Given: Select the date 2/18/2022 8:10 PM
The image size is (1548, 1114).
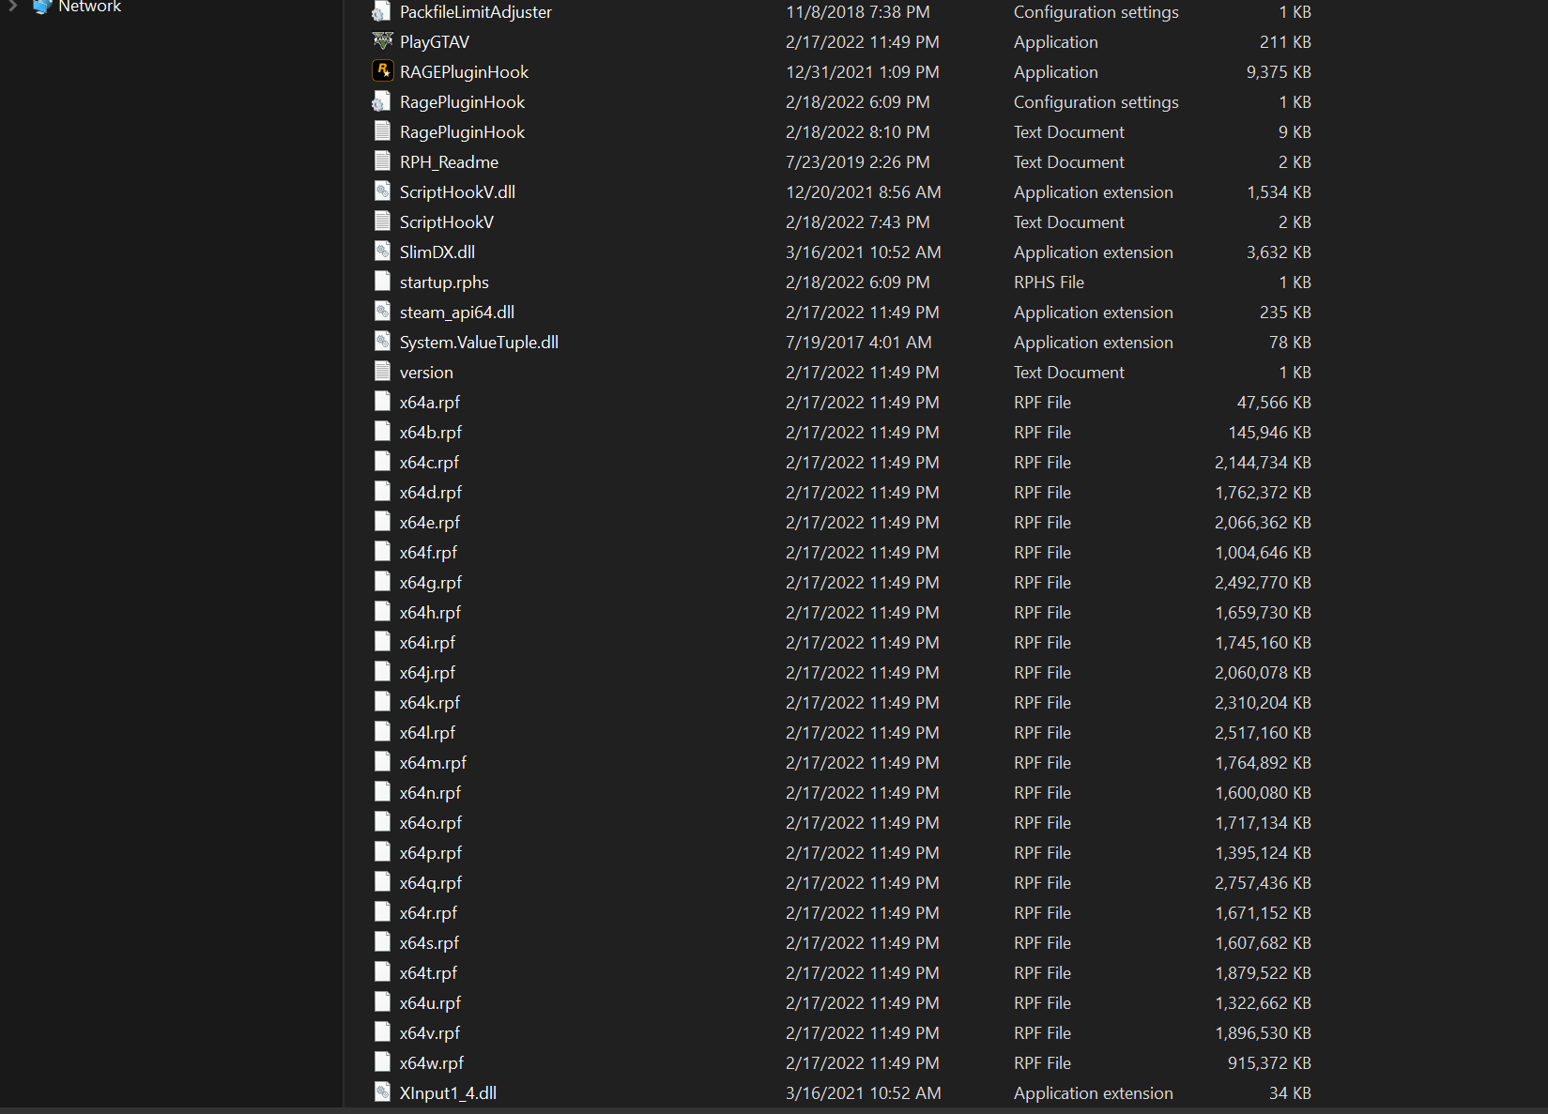Looking at the screenshot, I should tap(858, 132).
